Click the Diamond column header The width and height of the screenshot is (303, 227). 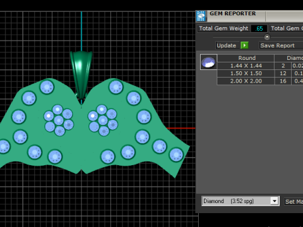(289, 58)
